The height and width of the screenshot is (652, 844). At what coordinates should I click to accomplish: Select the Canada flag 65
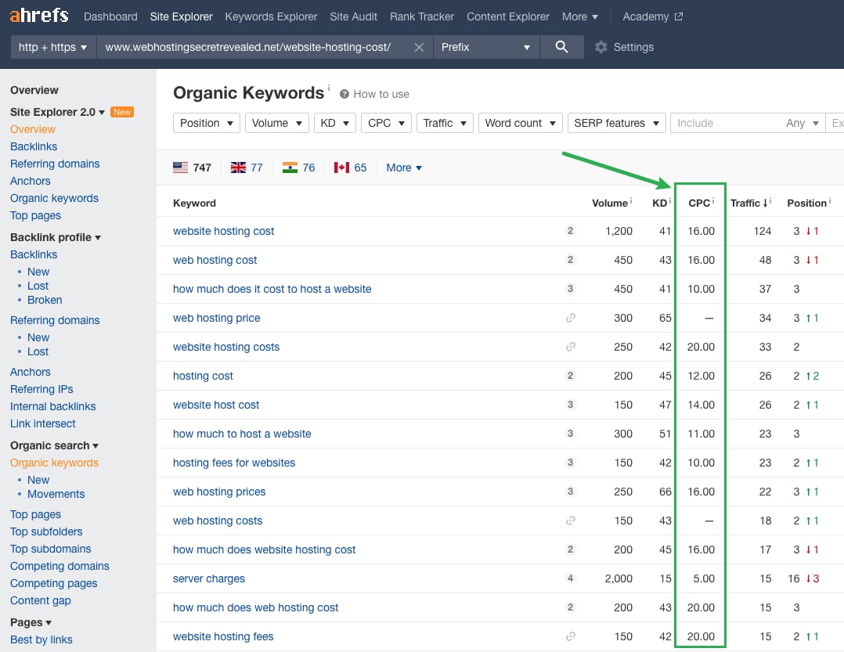pos(350,168)
